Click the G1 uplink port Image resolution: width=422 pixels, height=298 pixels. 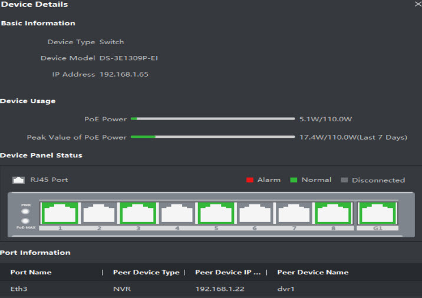[x=378, y=213]
